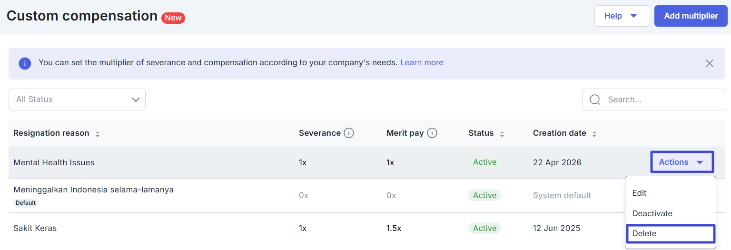Select Edit from the Actions menu
The image size is (731, 250).
tap(639, 193)
